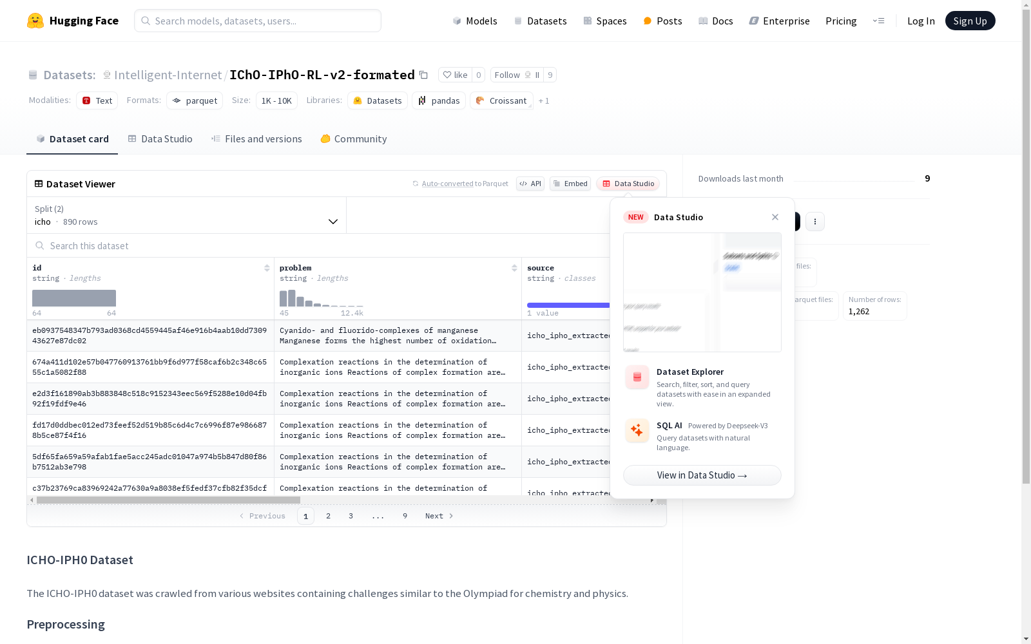This screenshot has width=1031, height=644.
Task: Close the Data Studio popup
Action: [x=775, y=217]
